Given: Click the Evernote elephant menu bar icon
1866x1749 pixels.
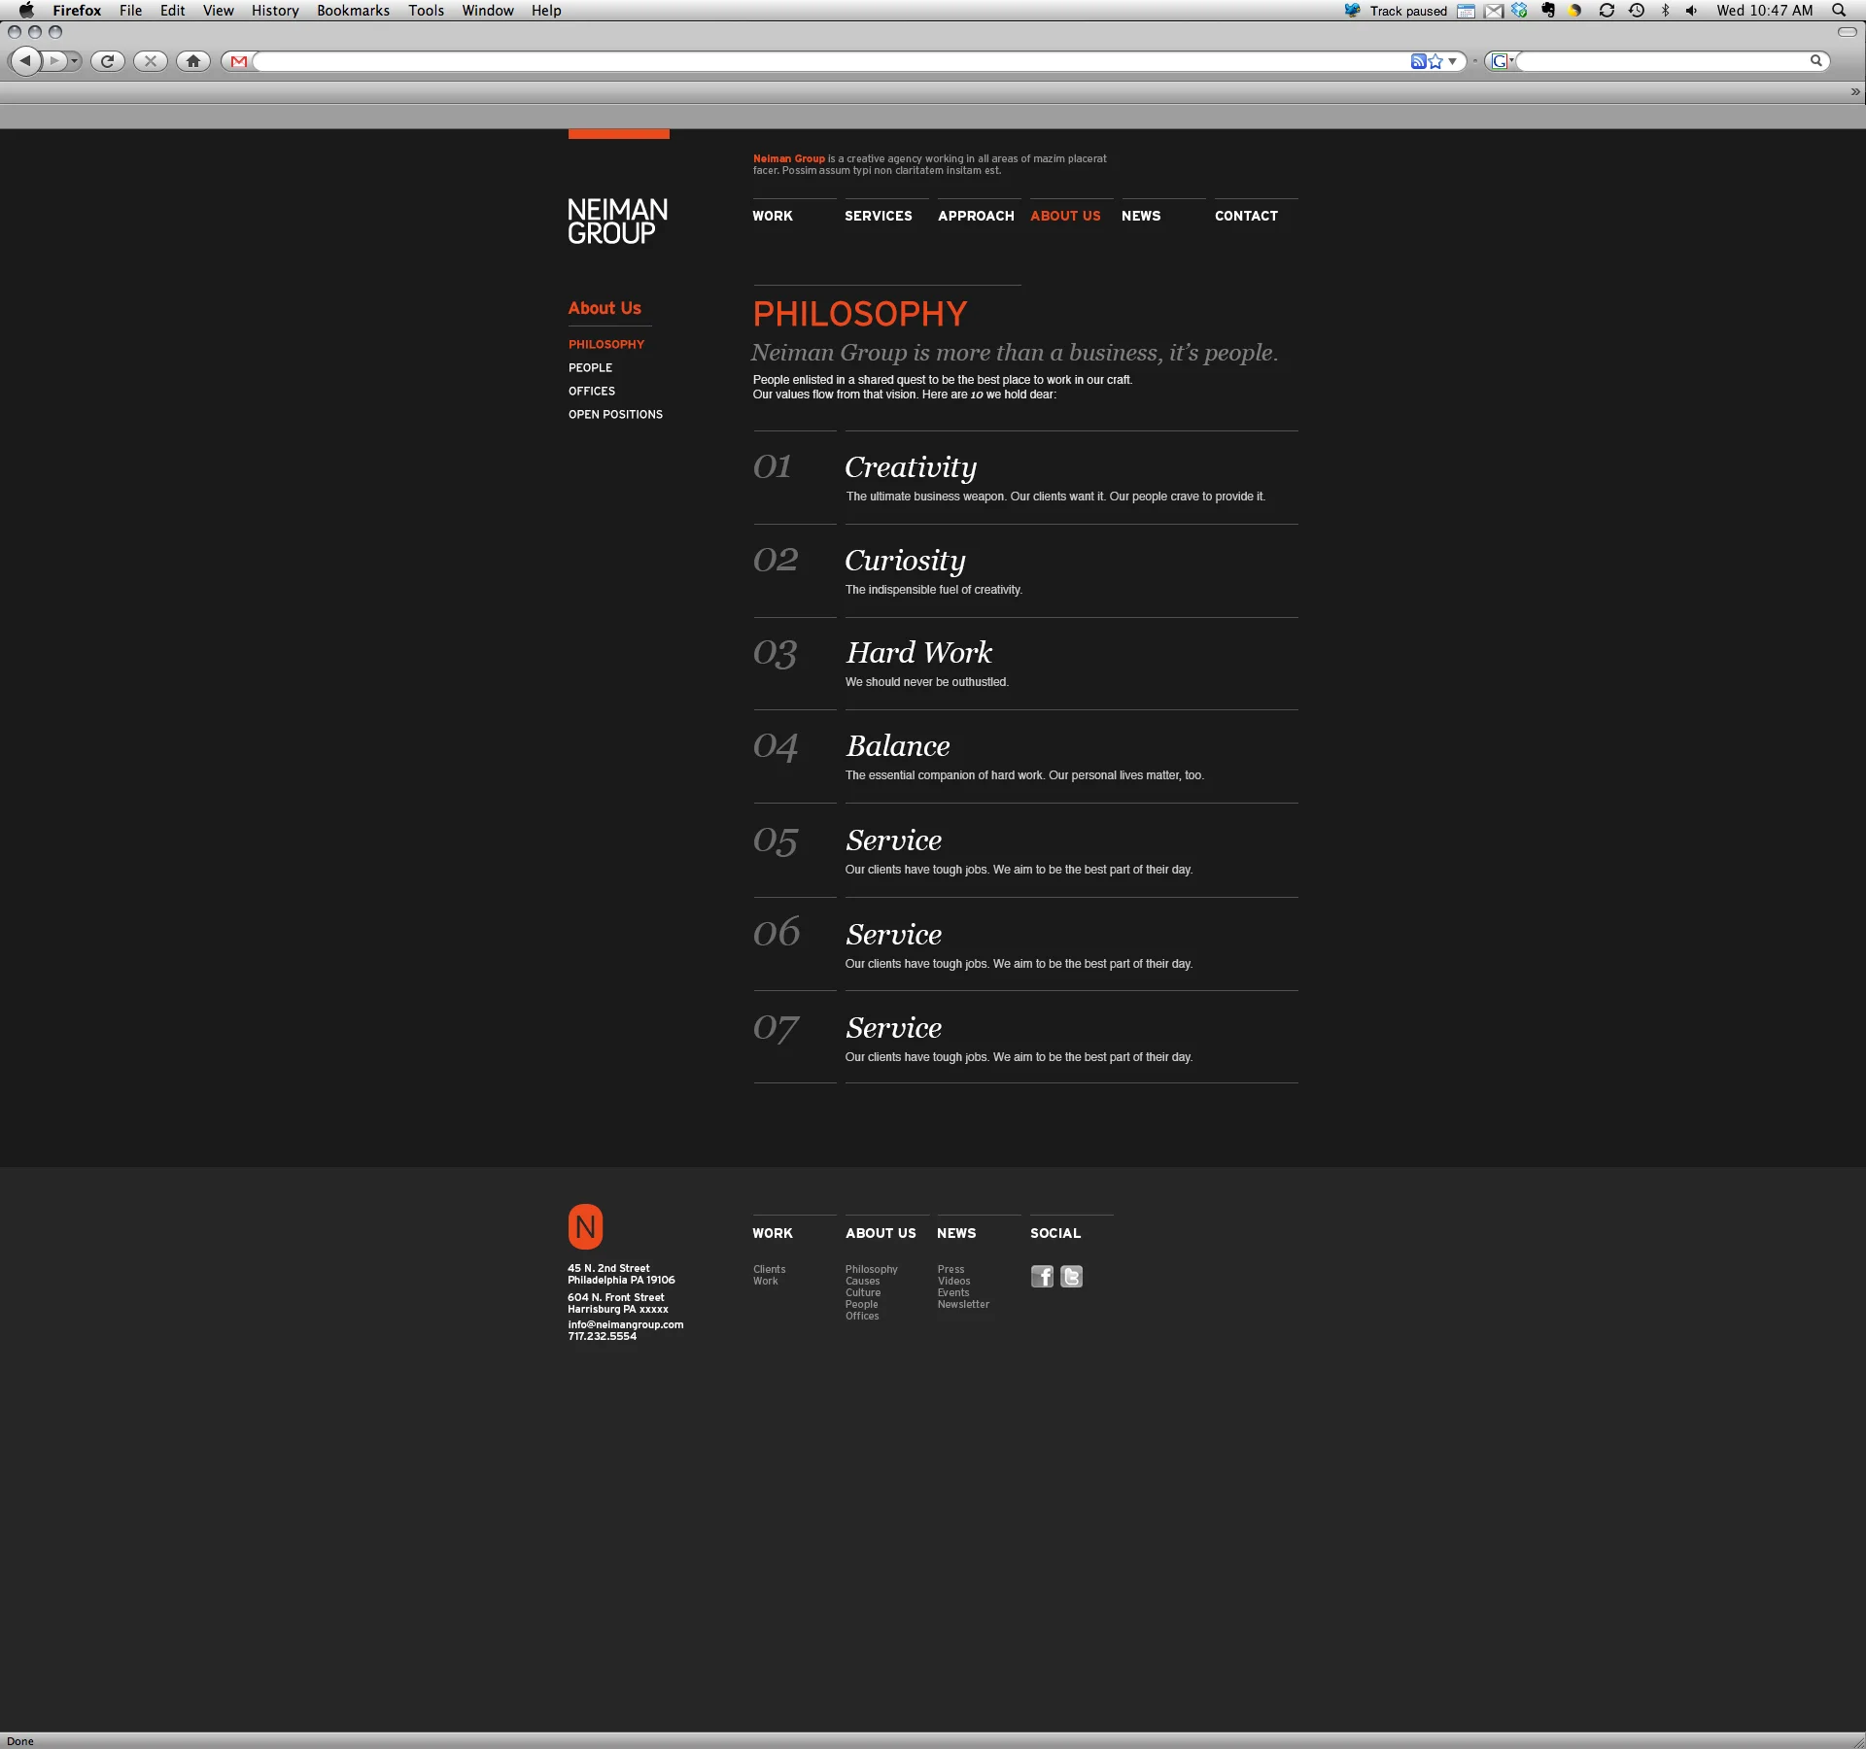Looking at the screenshot, I should click(x=1548, y=11).
